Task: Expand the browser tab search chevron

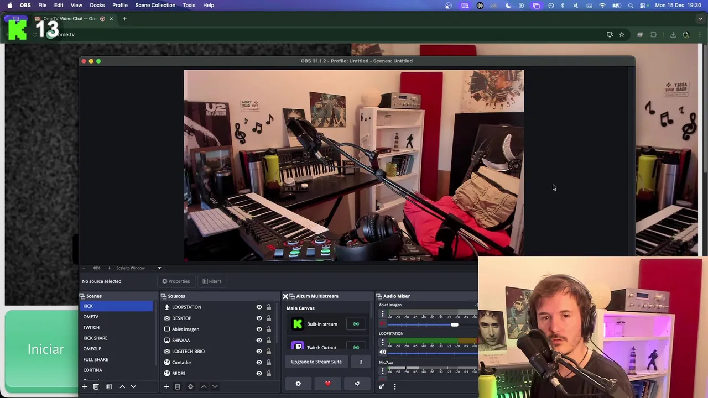Action: (700, 19)
